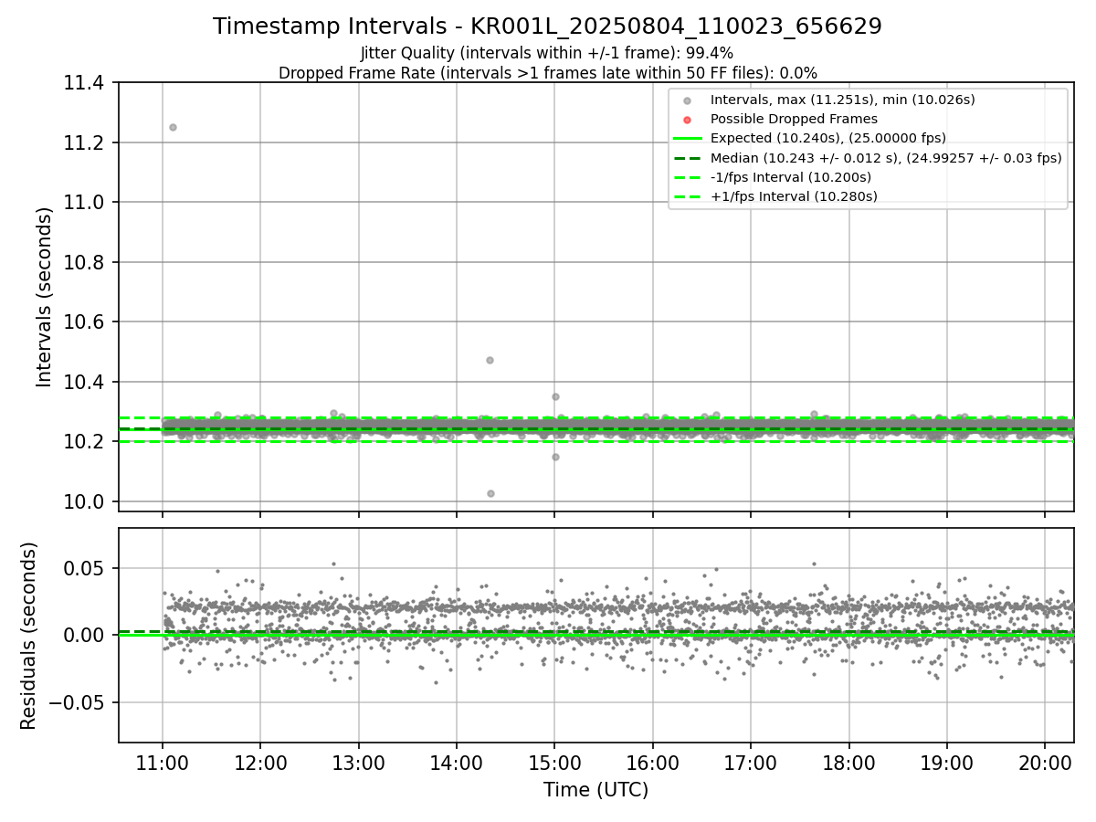This screenshot has width=1096, height=822.
Task: Click legend entry starting 'Median (10.243 +/- 0.012 s)'
Action: (886, 158)
